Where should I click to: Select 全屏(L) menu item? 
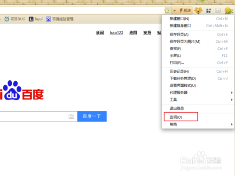point(198,56)
